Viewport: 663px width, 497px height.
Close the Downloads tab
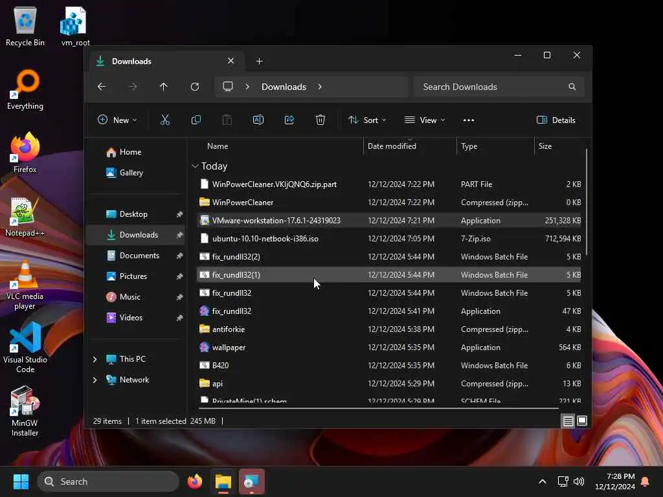click(231, 61)
